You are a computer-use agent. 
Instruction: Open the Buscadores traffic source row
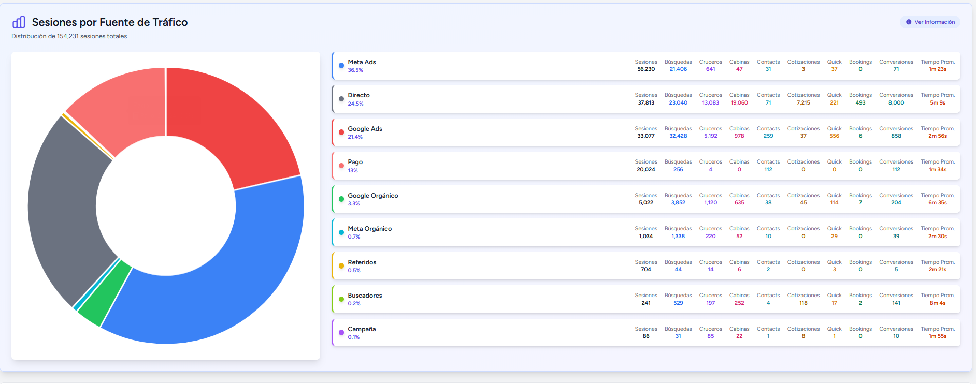click(466, 299)
